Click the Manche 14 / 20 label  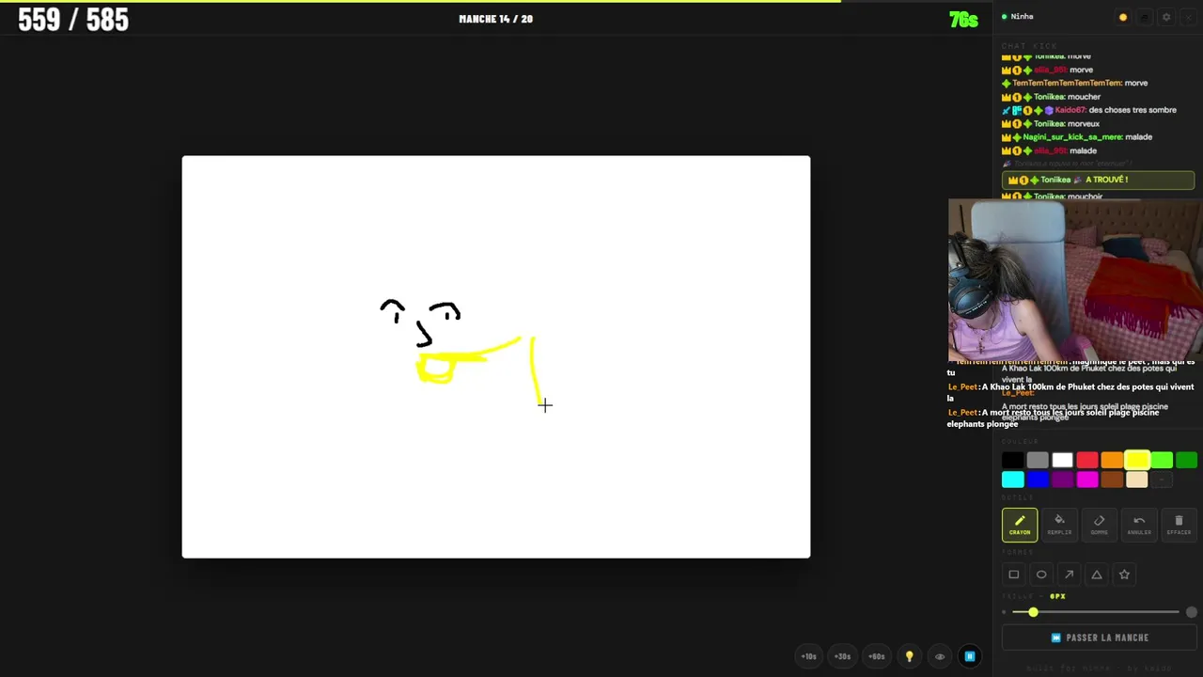coord(495,19)
